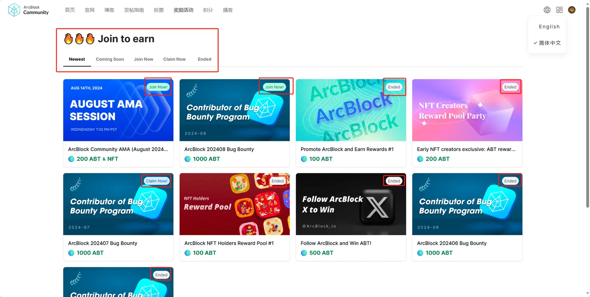Image resolution: width=590 pixels, height=297 pixels.
Task: Open 官网 from the navigation bar
Action: coord(90,10)
